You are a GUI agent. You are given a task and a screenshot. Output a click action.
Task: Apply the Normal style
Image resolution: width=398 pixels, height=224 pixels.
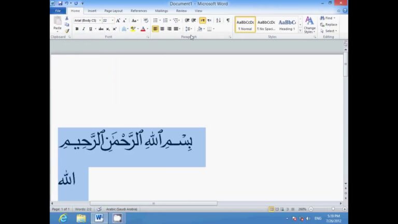(x=245, y=25)
